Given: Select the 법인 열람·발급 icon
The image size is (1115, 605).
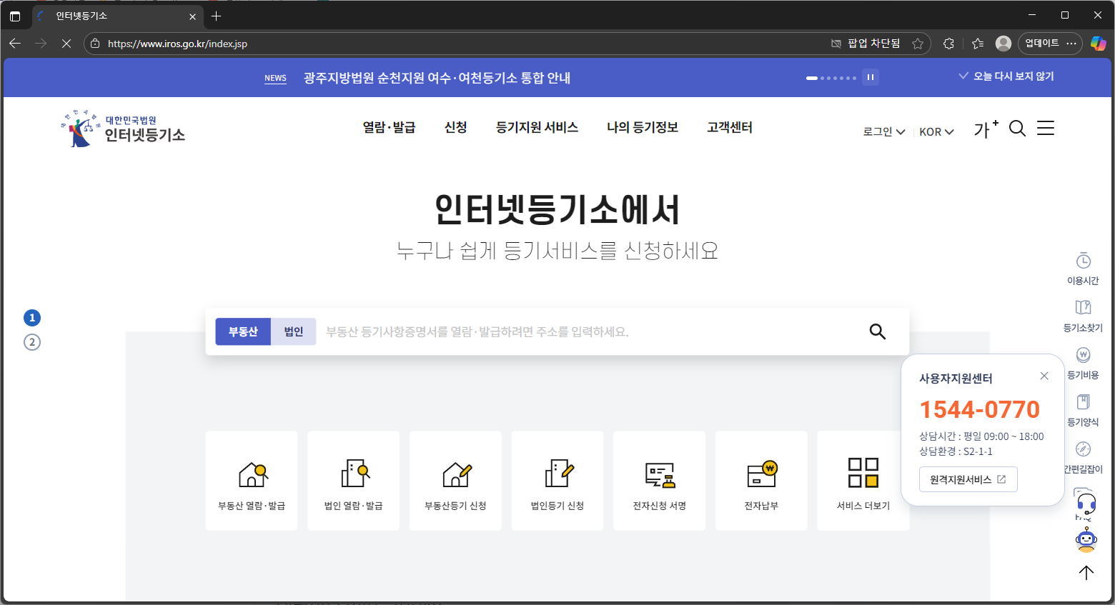Looking at the screenshot, I should [x=353, y=480].
